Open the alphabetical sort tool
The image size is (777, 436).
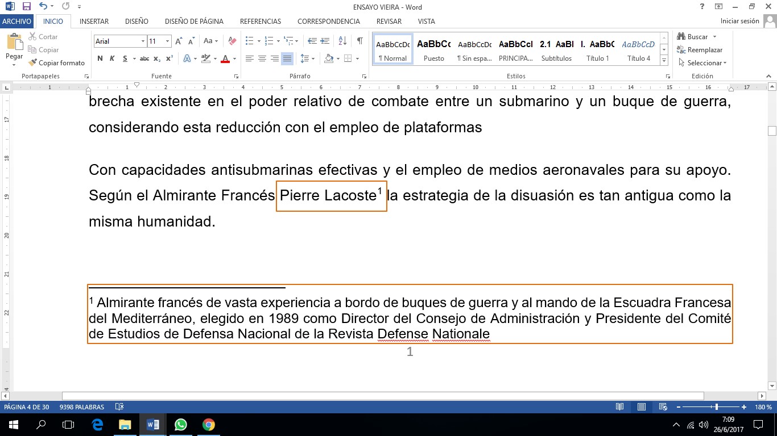pyautogui.click(x=342, y=41)
